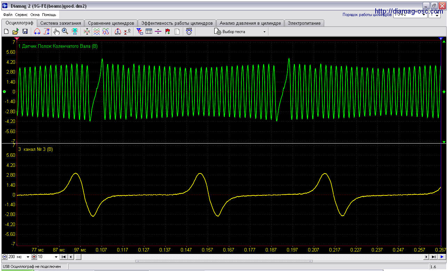Jump to the recording end

pyautogui.click(x=434, y=257)
